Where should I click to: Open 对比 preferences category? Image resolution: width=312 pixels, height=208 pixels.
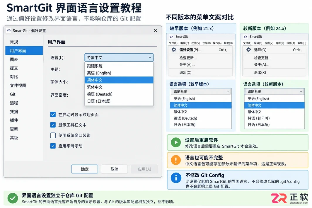[x=24, y=77]
